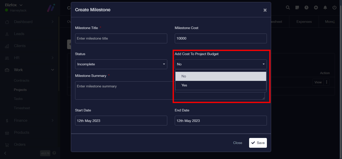Image resolution: width=342 pixels, height=159 pixels.
Task: Open the Status dropdown showing Incomplete
Action: 121,64
